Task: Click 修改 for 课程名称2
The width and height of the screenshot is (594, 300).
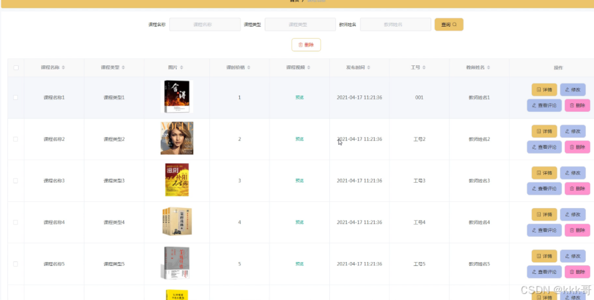Action: click(x=573, y=131)
